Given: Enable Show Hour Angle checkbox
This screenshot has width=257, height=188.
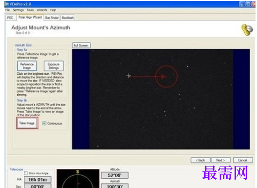Looking at the screenshot, I should tap(26, 173).
